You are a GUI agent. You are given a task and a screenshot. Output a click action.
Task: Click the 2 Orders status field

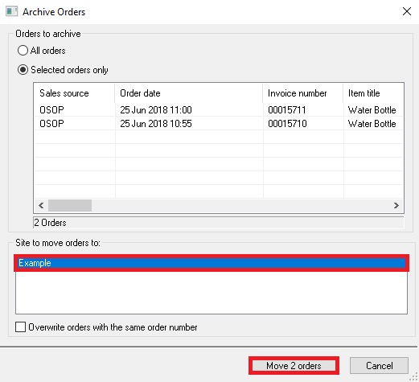click(218, 223)
